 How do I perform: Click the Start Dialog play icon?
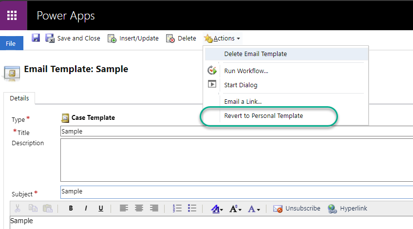[x=212, y=84]
